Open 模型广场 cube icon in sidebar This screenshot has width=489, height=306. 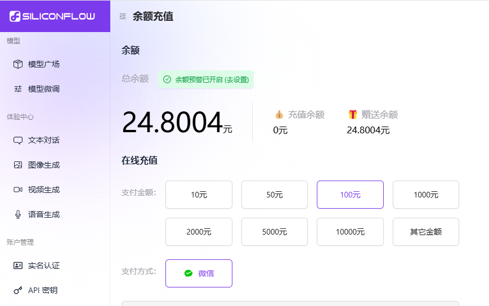point(18,64)
